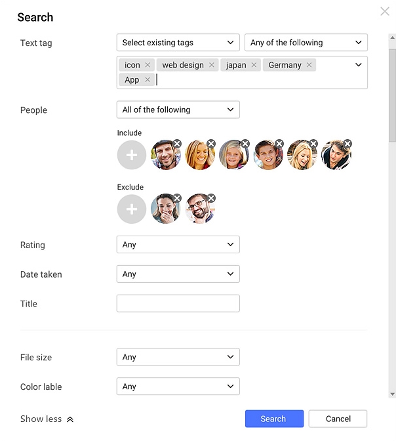The image size is (396, 441).
Task: Remove the excluded man with glasses
Action: [211, 198]
